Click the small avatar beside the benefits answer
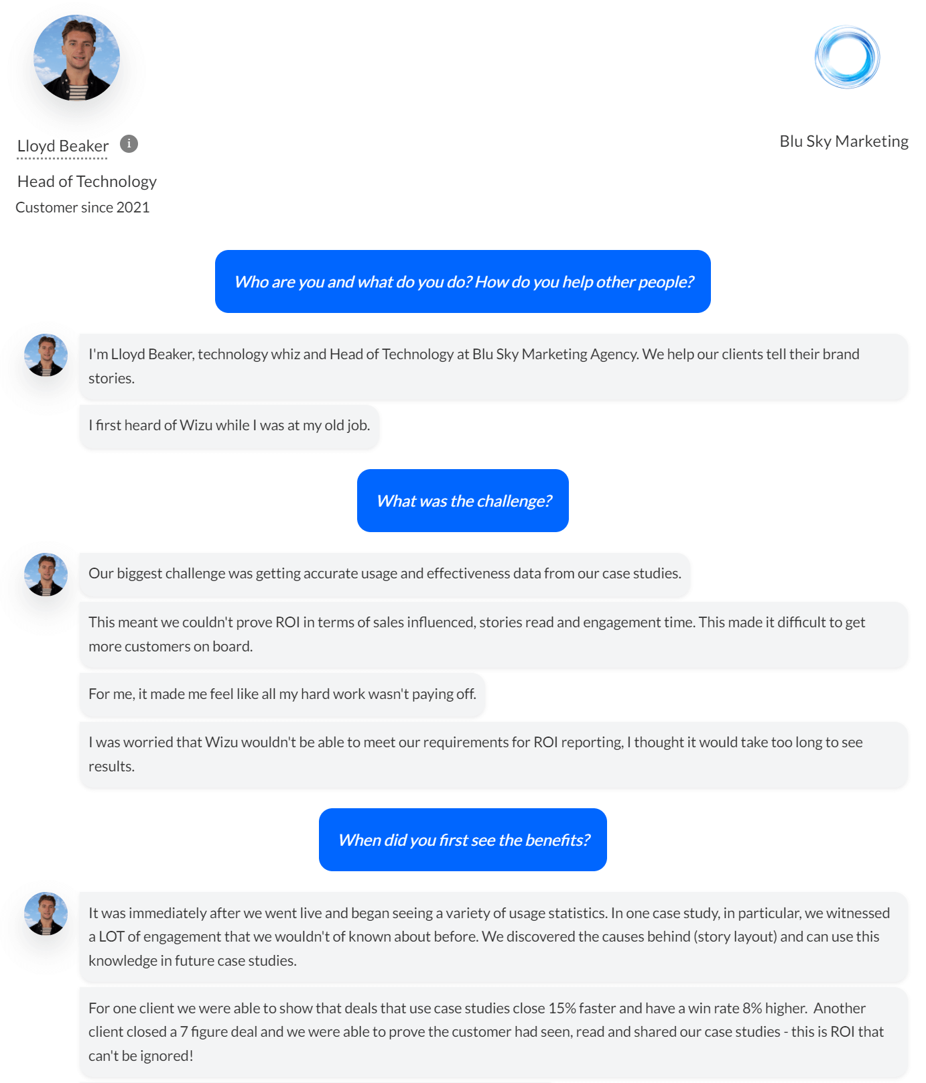926x1083 pixels. coord(46,913)
